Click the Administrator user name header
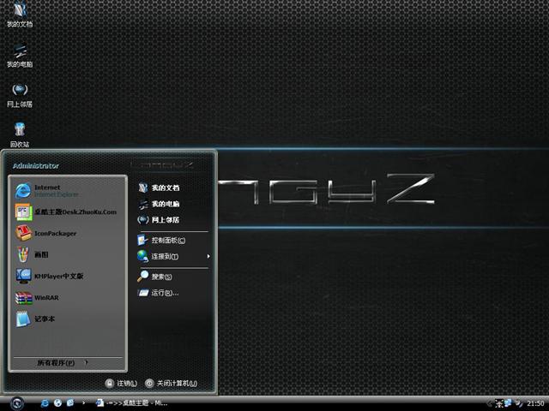 point(36,166)
